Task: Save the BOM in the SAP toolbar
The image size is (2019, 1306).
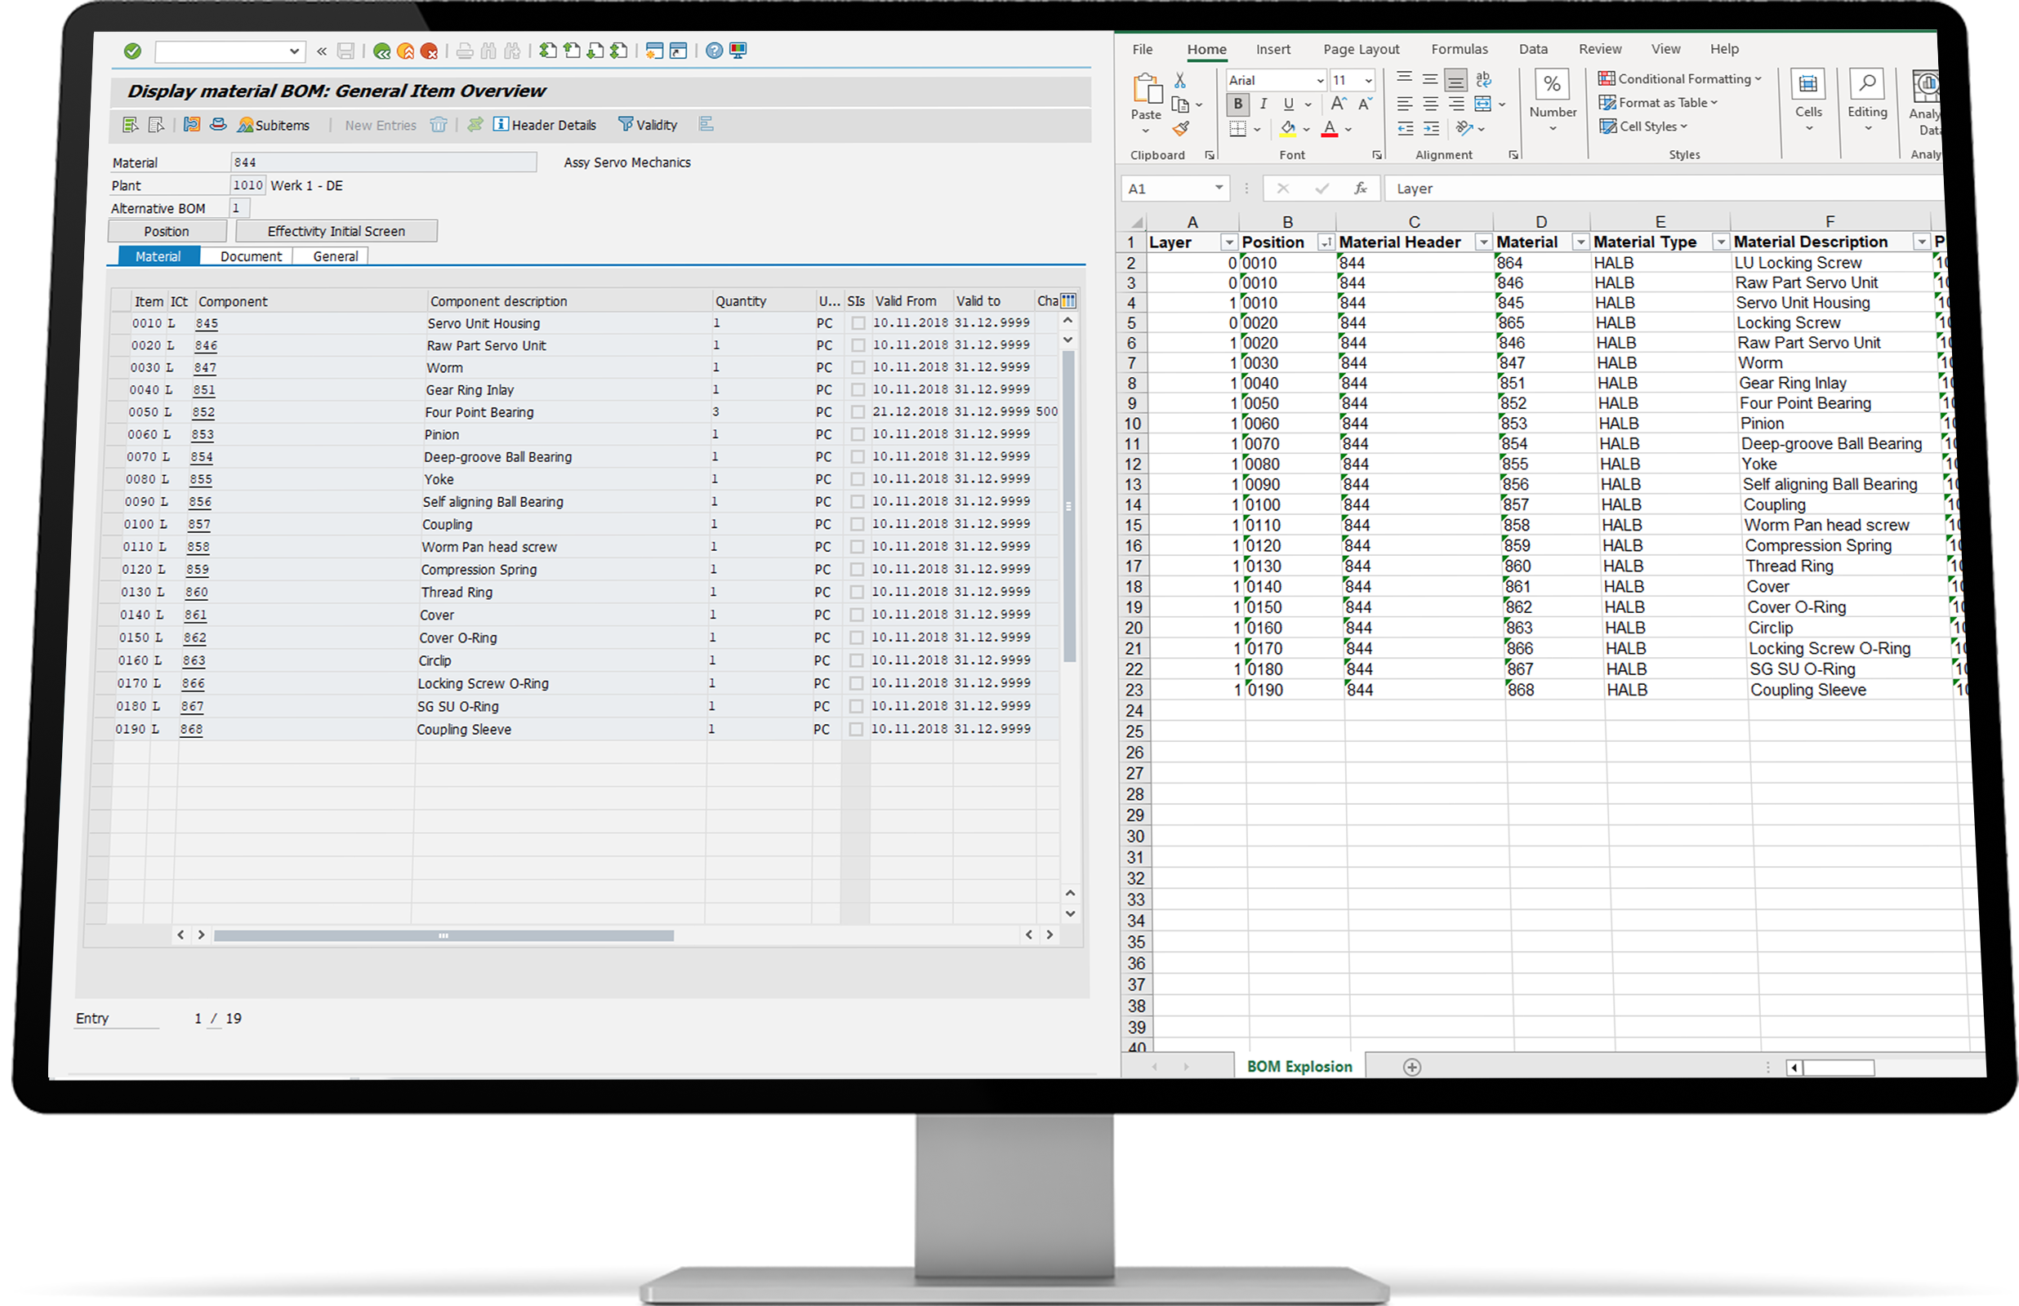Action: (345, 51)
